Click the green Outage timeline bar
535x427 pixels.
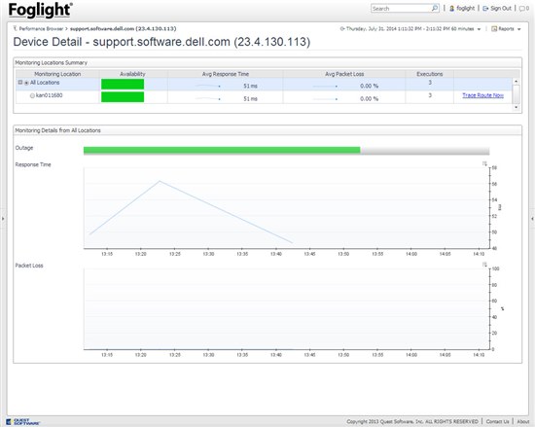[222, 150]
